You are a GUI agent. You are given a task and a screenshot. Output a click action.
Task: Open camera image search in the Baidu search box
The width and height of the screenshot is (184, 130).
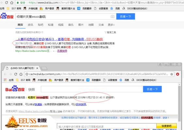click(x=113, y=17)
